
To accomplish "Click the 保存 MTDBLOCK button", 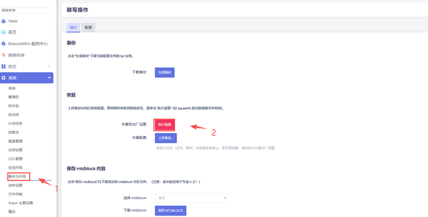I will (170, 211).
